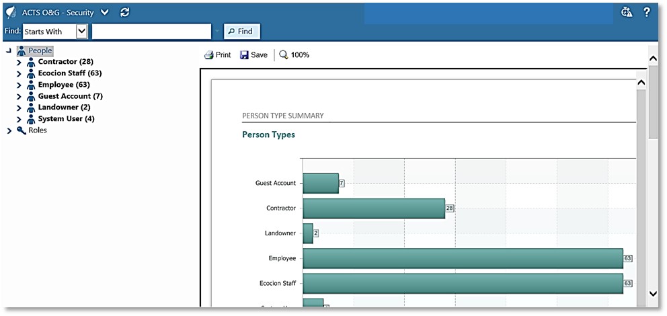Print the Person Type Summary report

point(217,55)
